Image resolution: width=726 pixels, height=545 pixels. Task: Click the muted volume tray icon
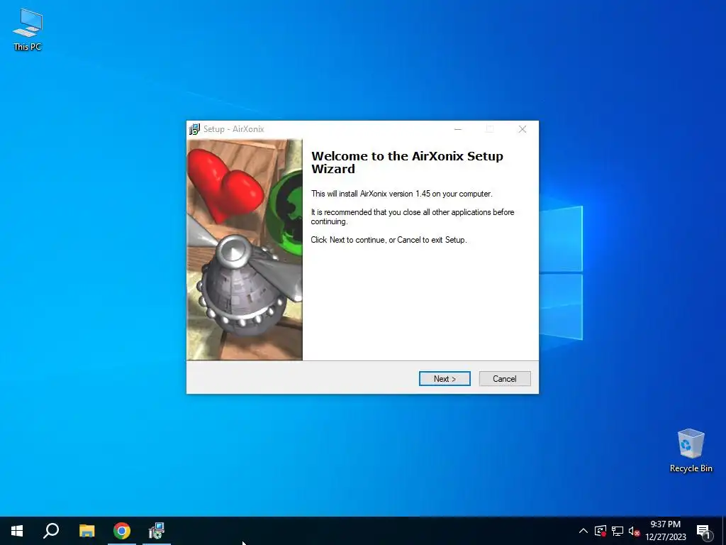[x=634, y=531]
